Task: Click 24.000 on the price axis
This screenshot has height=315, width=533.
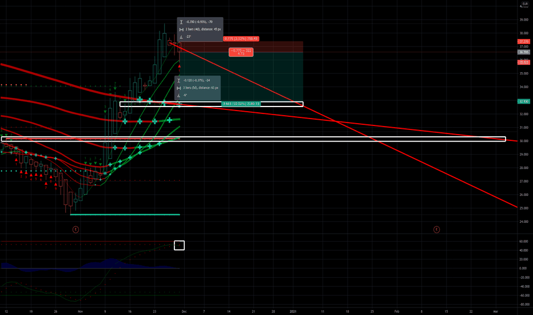Action: [x=524, y=222]
